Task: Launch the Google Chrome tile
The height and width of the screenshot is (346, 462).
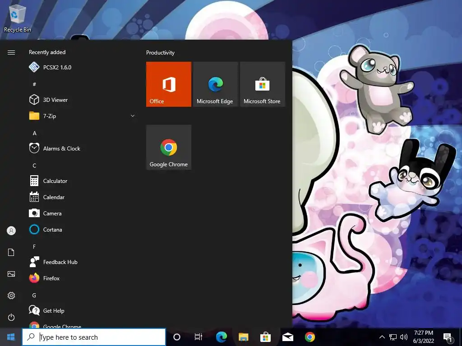Action: (169, 147)
